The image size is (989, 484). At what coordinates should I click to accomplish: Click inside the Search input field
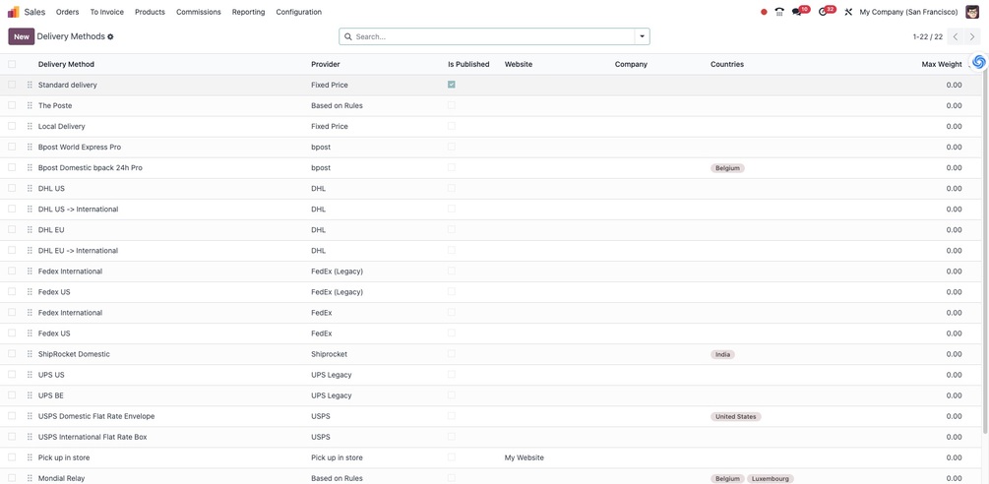coord(492,36)
